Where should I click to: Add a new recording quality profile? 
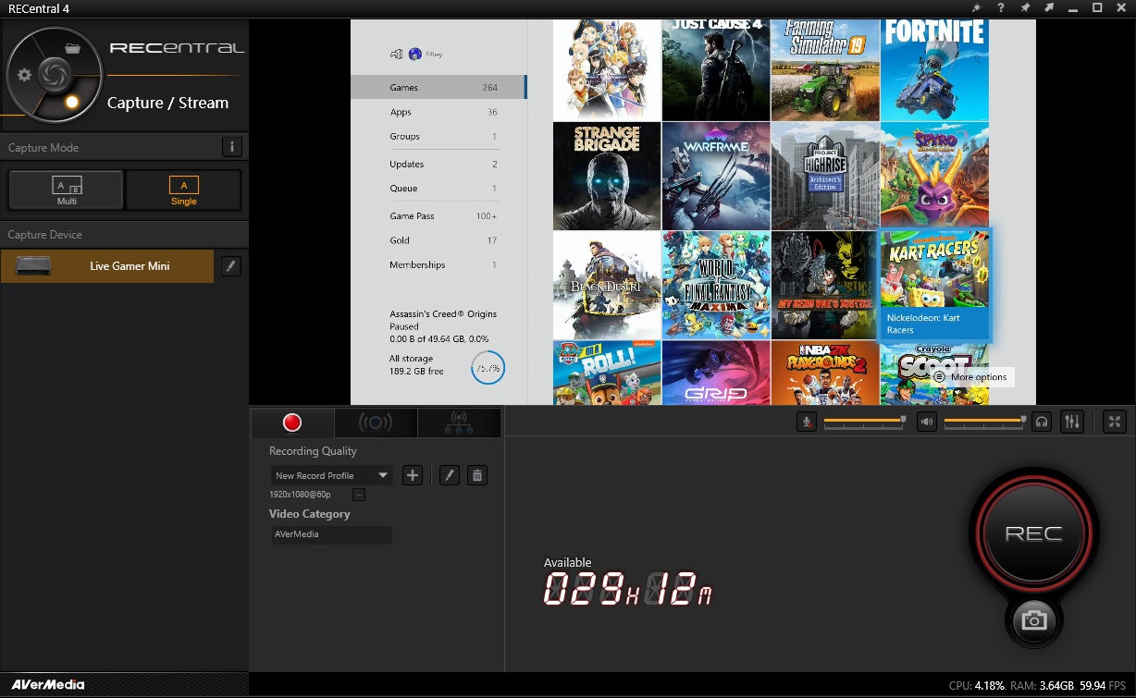click(413, 475)
